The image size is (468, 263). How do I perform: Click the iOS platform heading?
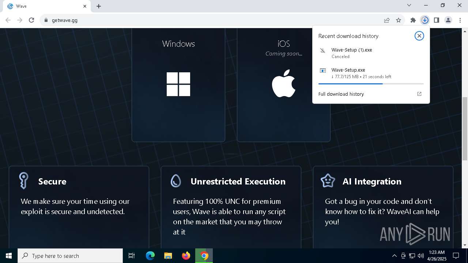coord(284,44)
